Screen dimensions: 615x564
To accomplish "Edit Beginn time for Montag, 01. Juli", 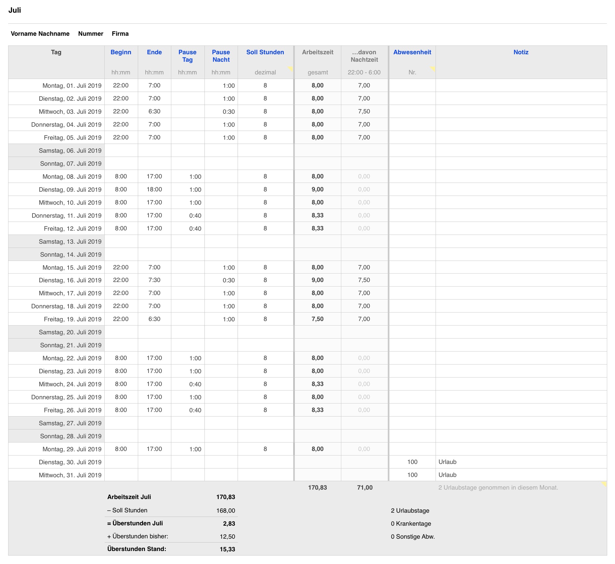I will 121,85.
